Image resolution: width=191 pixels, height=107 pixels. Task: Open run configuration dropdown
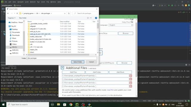(x=162, y=5)
